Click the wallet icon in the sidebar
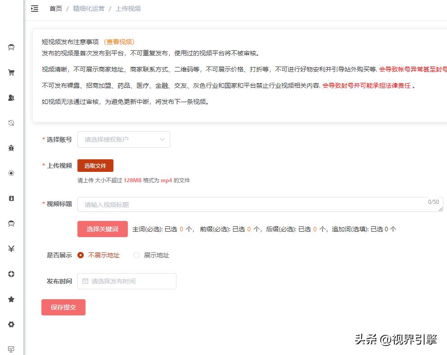The width and height of the screenshot is (447, 355). pyautogui.click(x=11, y=198)
